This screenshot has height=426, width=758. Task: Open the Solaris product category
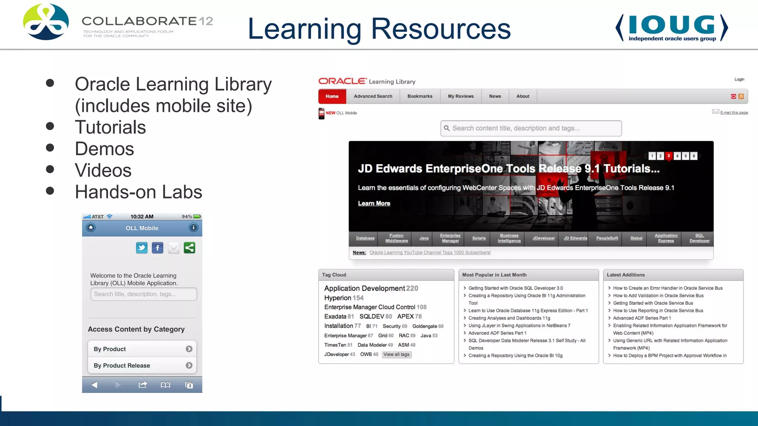coord(479,238)
